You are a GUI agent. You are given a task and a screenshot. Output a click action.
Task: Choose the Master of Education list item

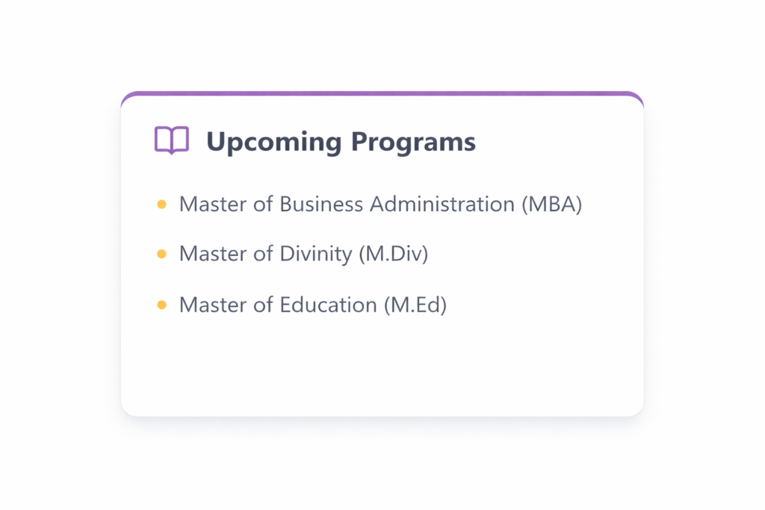tap(312, 305)
